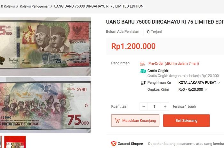The width and height of the screenshot is (224, 148).
Task: Add item with Masukkan Keranjang button
Action: tap(135, 121)
